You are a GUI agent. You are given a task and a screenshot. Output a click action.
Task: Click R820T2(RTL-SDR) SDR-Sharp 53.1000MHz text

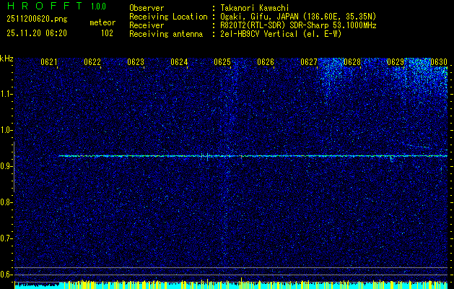(x=299, y=25)
